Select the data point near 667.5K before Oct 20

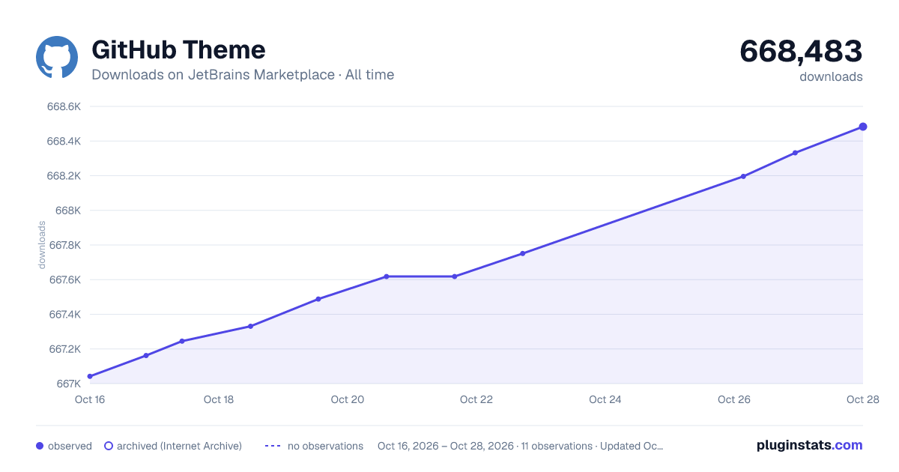318,299
